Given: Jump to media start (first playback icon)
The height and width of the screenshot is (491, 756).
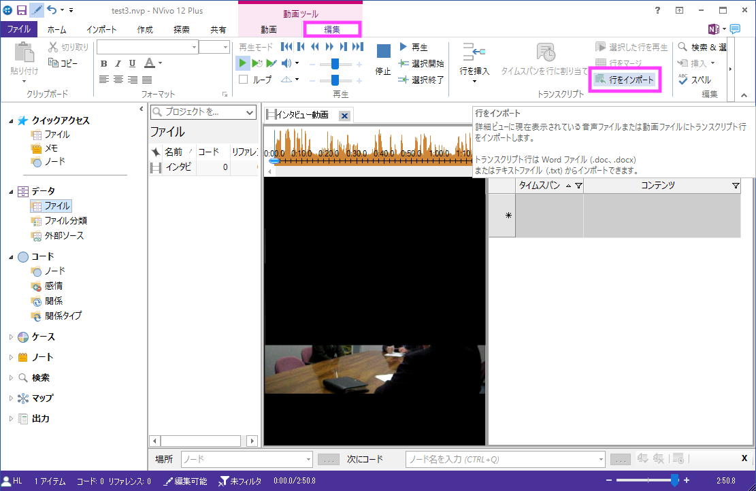Looking at the screenshot, I should point(286,47).
